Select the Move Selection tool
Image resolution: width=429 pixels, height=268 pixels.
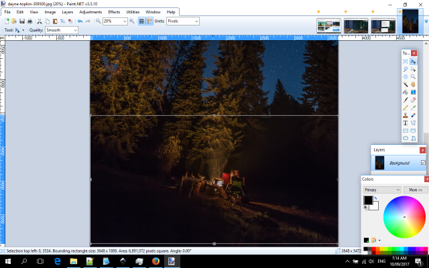coord(413,69)
